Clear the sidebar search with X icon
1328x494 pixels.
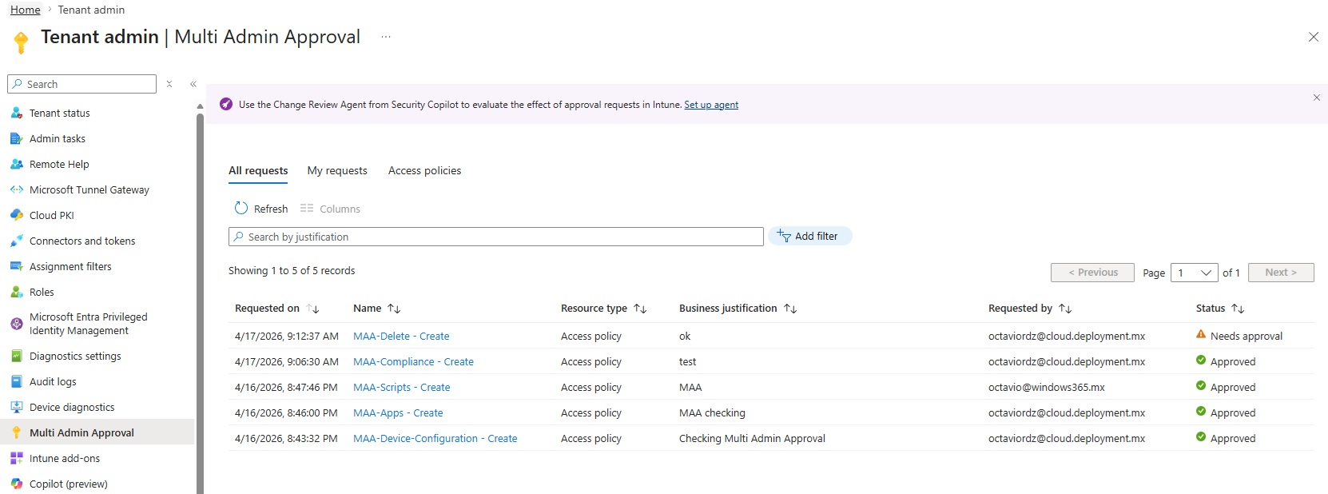click(169, 84)
